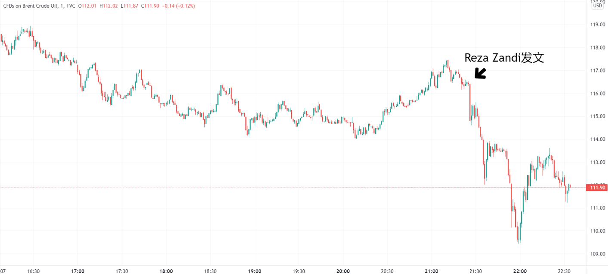Click the Low value 111.87 in the legend
Screen dimensions: 608x274
(130, 6)
